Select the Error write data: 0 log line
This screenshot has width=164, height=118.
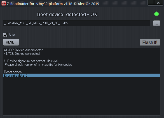pyautogui.click(x=82, y=76)
